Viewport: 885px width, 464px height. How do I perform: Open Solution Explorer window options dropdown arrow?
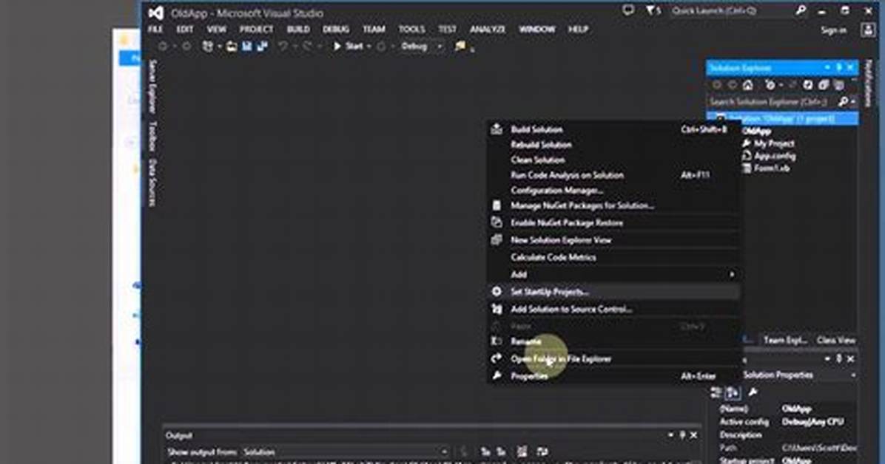827,68
